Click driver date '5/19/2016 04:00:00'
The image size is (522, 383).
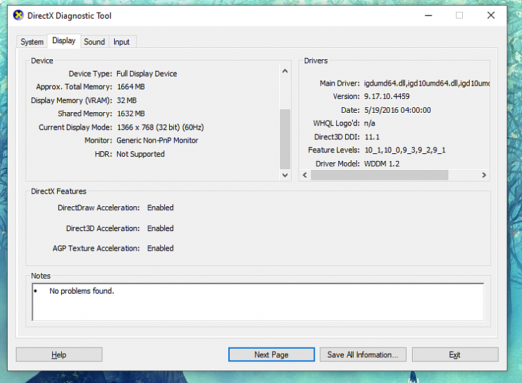pos(397,110)
